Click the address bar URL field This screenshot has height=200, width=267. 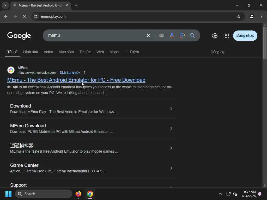click(136, 16)
